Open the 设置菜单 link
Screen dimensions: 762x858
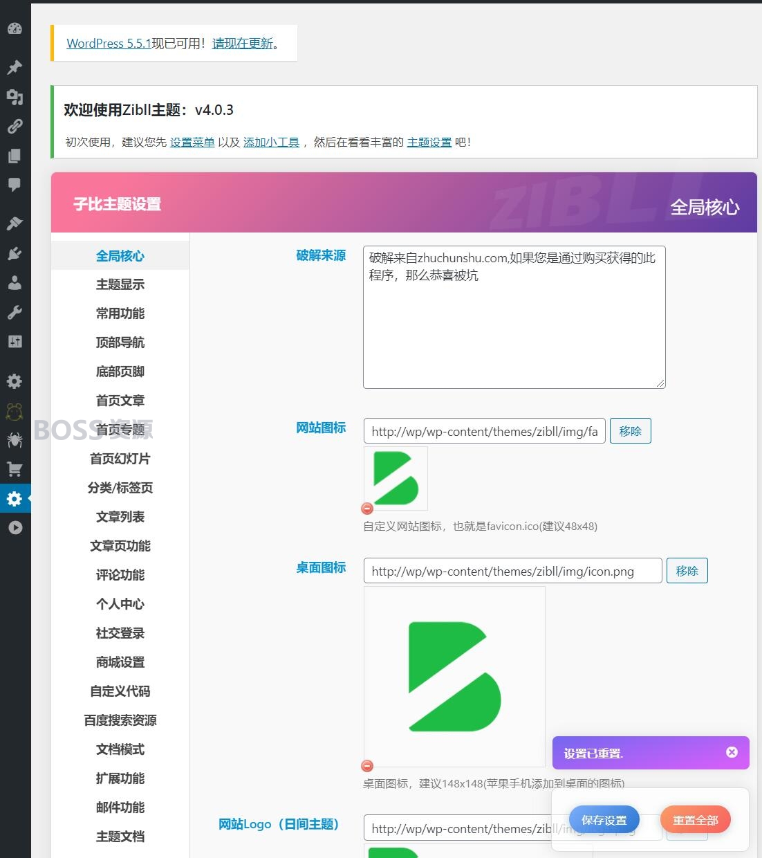(x=192, y=142)
